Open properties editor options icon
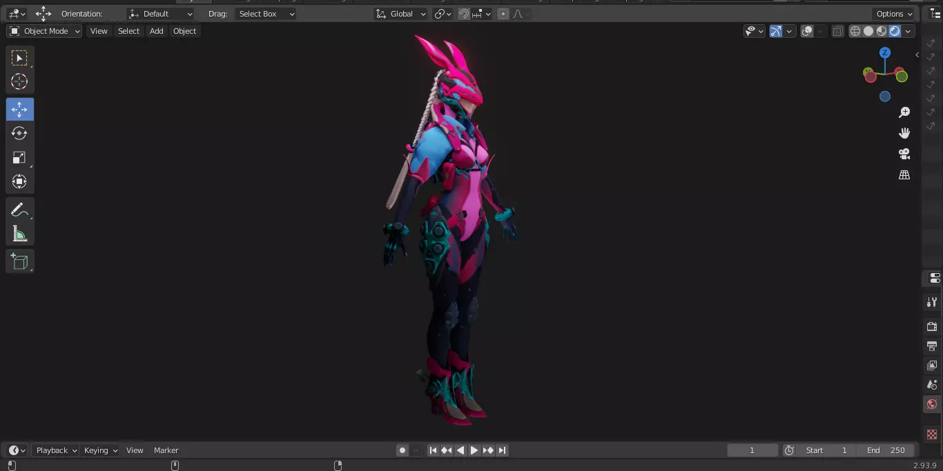This screenshot has height=471, width=943. pyautogui.click(x=935, y=279)
